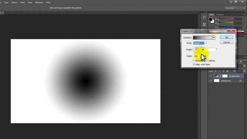Open the Help menu

click(48, 3)
